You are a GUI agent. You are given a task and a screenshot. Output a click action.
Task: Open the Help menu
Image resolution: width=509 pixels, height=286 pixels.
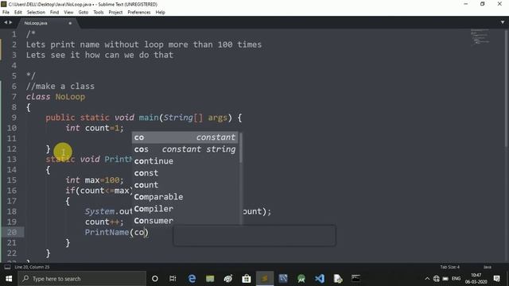coord(160,13)
